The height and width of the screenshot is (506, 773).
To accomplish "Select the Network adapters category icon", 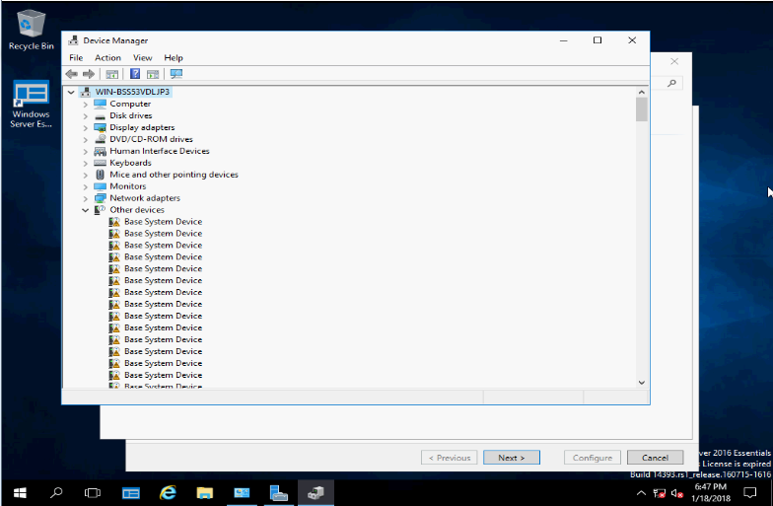I will (x=101, y=198).
